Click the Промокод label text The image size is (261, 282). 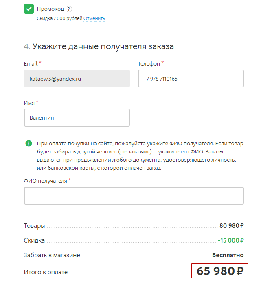point(50,9)
